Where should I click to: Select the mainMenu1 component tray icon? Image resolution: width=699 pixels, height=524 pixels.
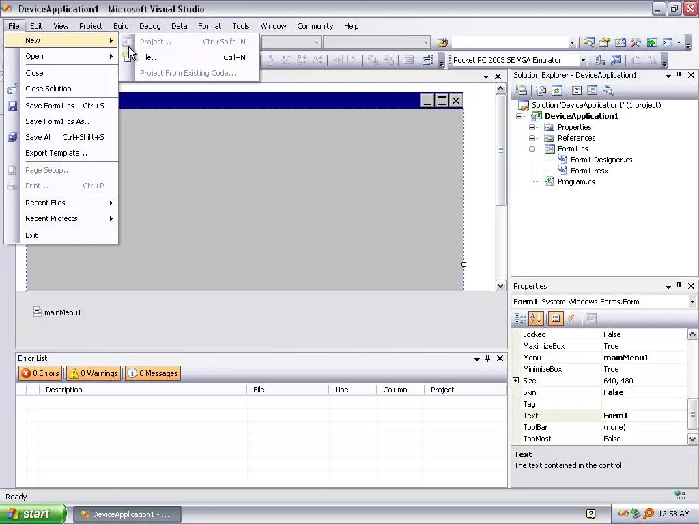38,312
